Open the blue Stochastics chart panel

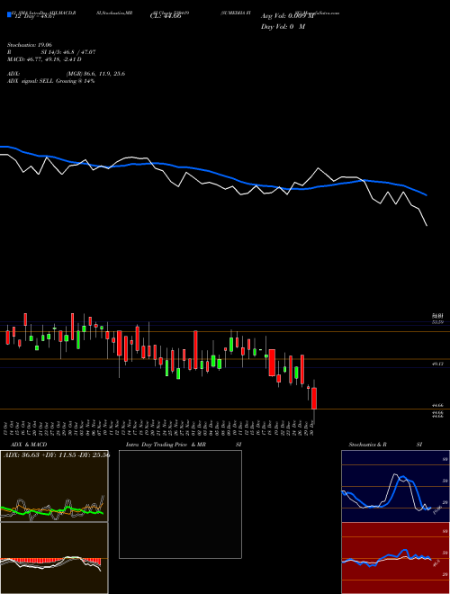395,486
